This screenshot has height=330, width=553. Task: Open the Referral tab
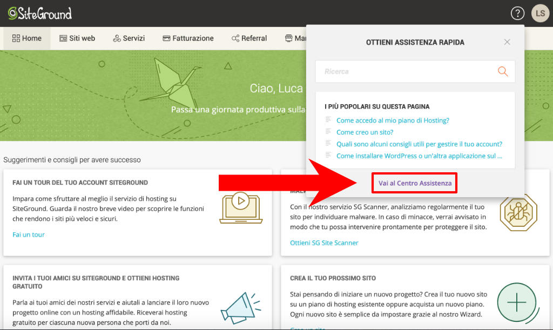tap(249, 38)
